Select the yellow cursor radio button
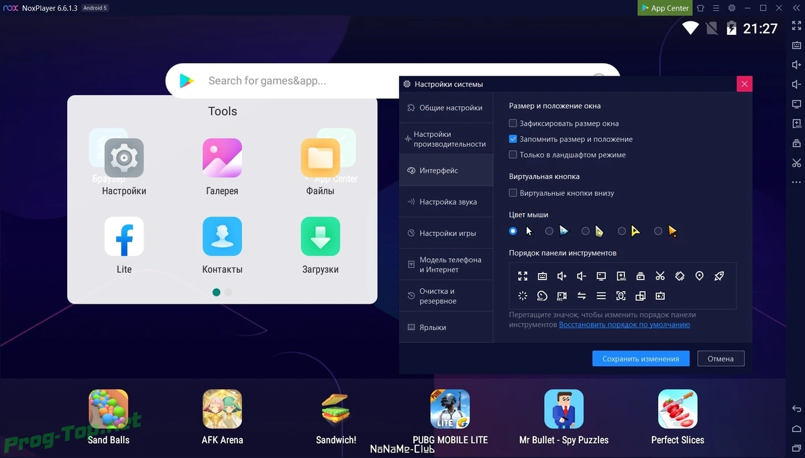This screenshot has height=458, width=805. [622, 231]
